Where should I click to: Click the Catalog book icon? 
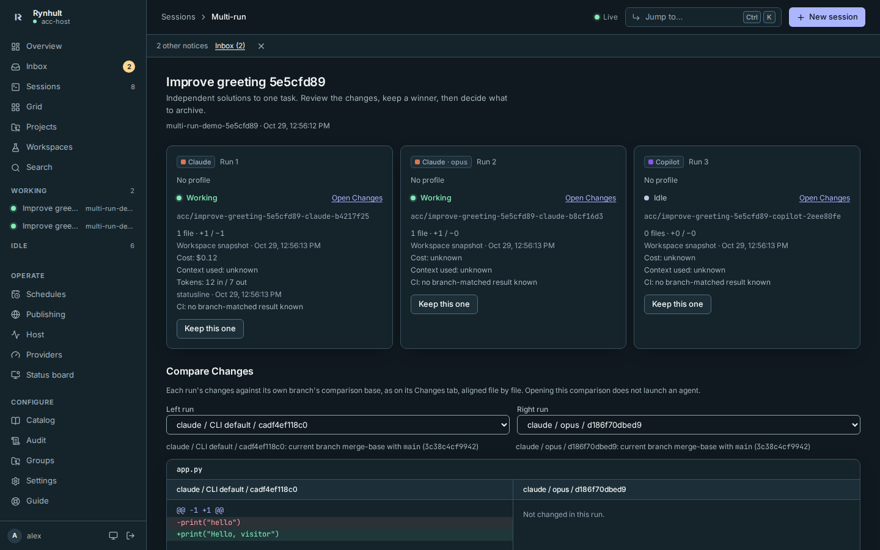(15, 420)
